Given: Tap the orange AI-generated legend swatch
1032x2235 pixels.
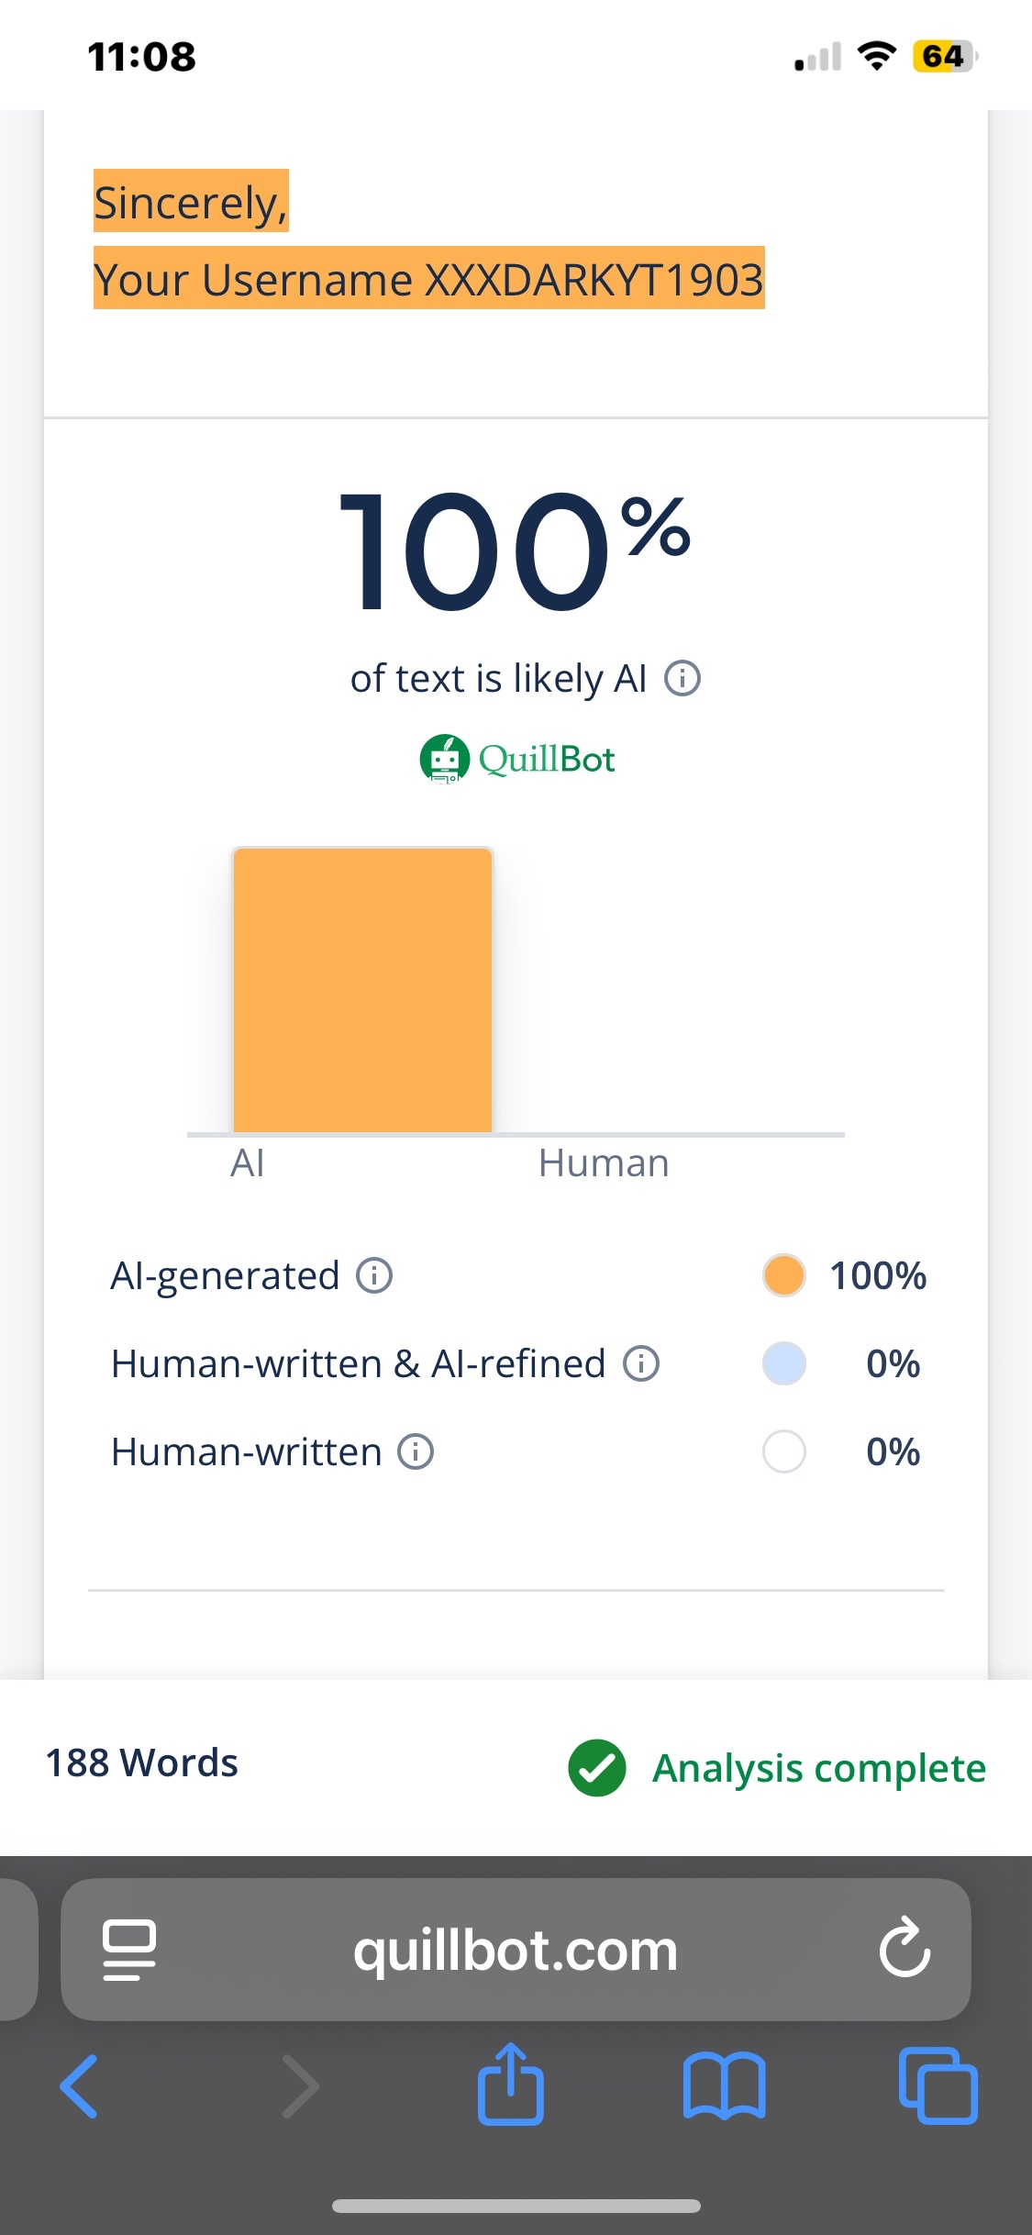Looking at the screenshot, I should pyautogui.click(x=784, y=1275).
